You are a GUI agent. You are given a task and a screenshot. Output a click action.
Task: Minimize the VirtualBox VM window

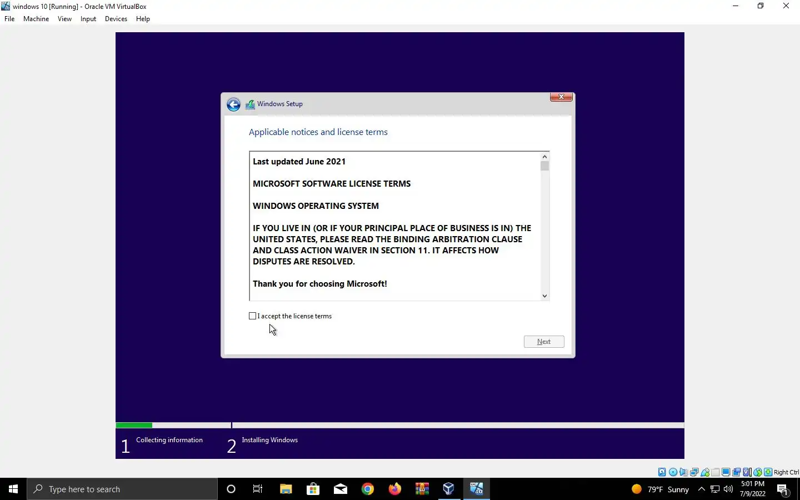click(736, 6)
